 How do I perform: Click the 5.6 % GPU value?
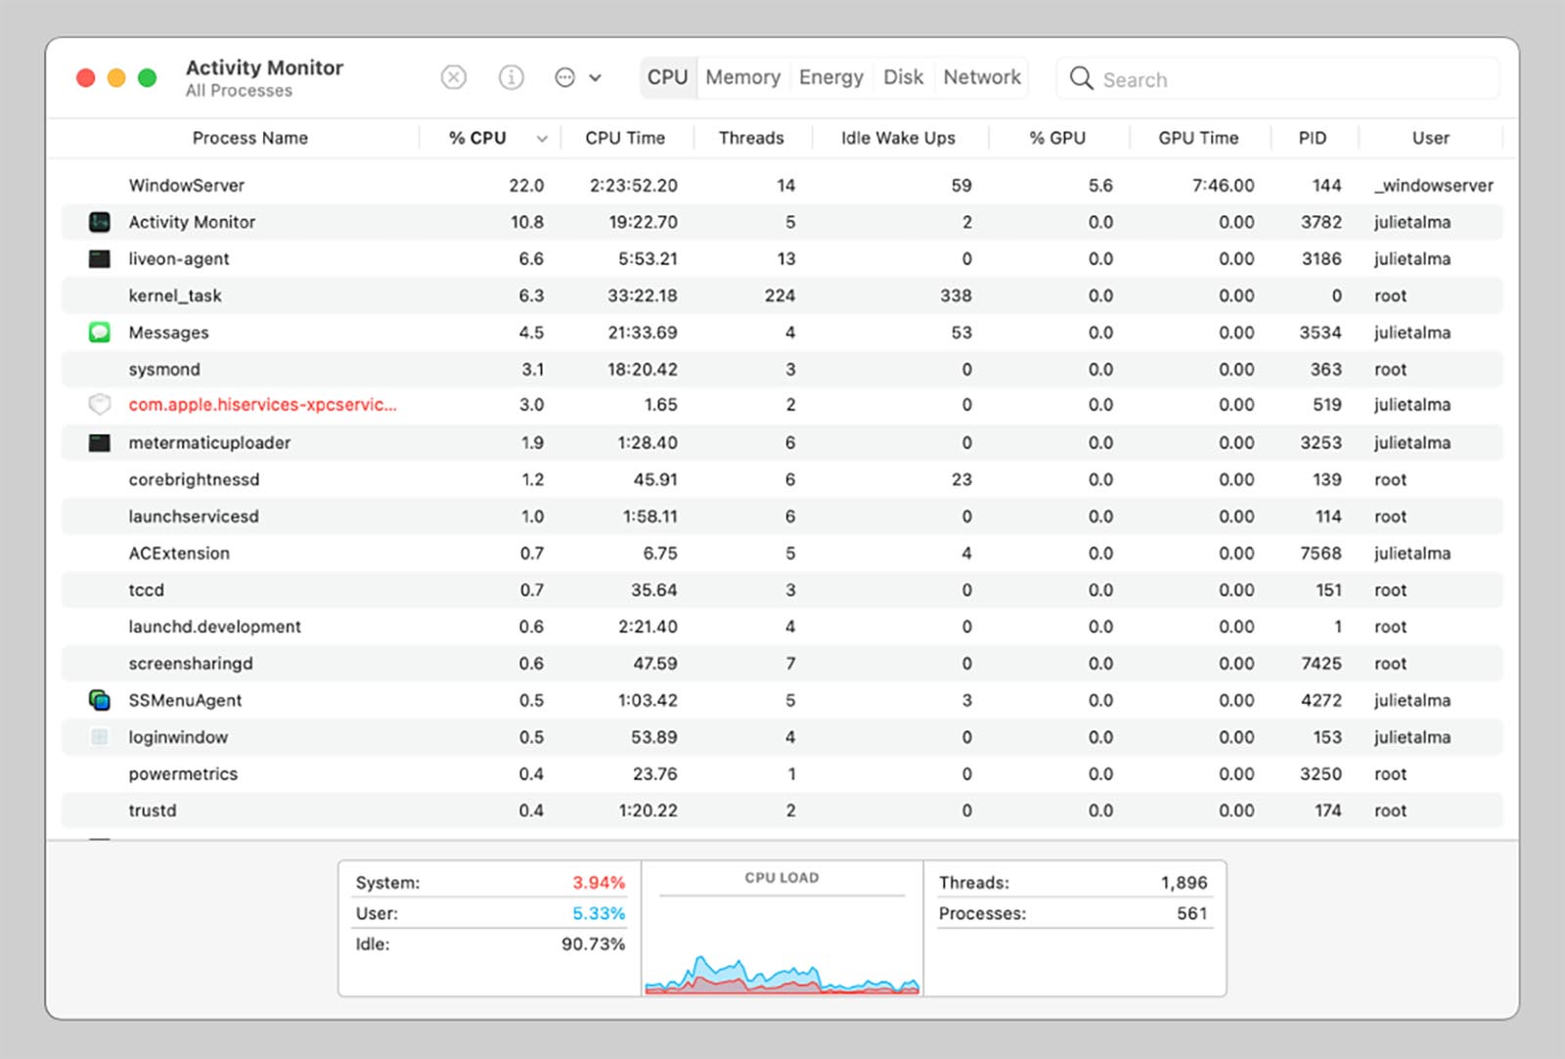point(1100,185)
